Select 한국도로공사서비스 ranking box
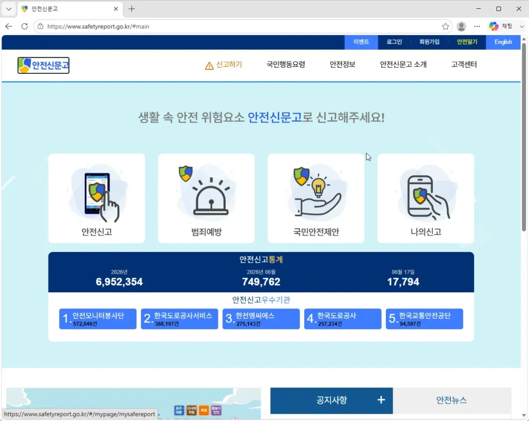 (x=179, y=319)
